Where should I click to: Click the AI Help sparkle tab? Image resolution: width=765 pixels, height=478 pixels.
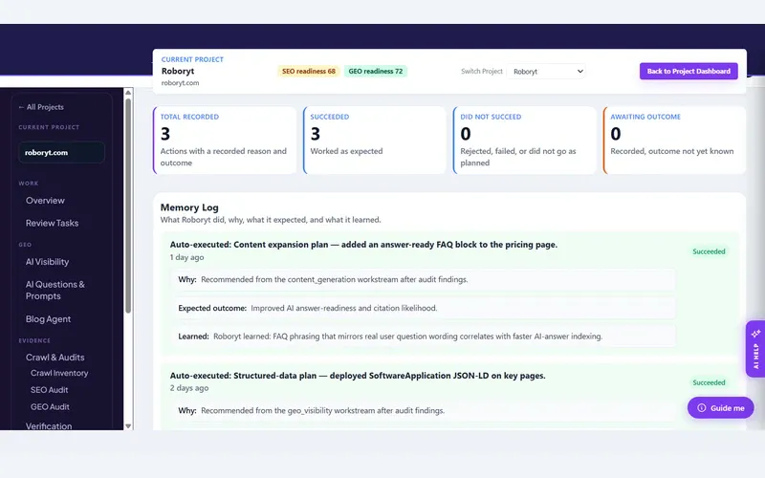click(x=755, y=349)
